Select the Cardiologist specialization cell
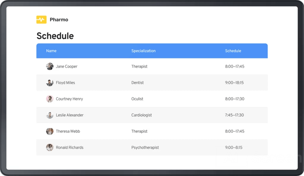 tap(142, 115)
